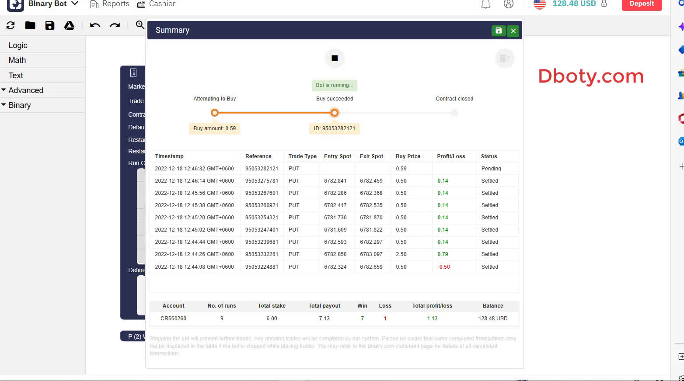Click the Pending status cell
This screenshot has width=684, height=381.
click(491, 169)
